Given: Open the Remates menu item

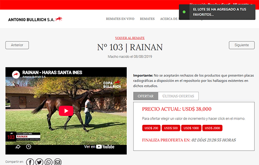Looking at the screenshot, I should point(147,19).
